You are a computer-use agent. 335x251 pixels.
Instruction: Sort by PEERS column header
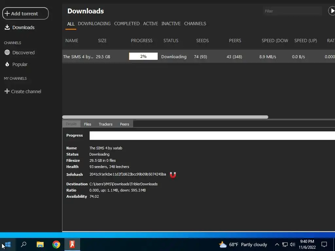[x=235, y=41]
